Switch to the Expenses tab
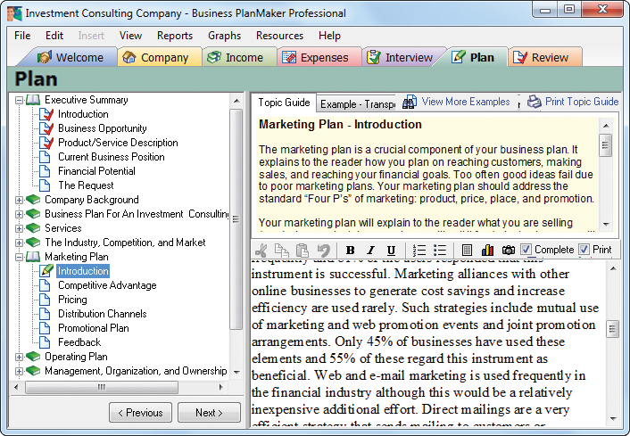The image size is (630, 436). point(313,57)
